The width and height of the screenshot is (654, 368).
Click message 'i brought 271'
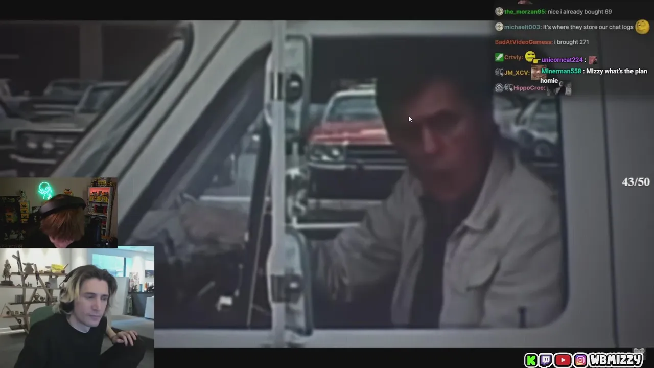point(571,42)
